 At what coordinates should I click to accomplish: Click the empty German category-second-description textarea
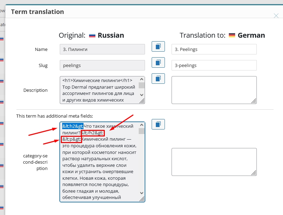pos(214,162)
